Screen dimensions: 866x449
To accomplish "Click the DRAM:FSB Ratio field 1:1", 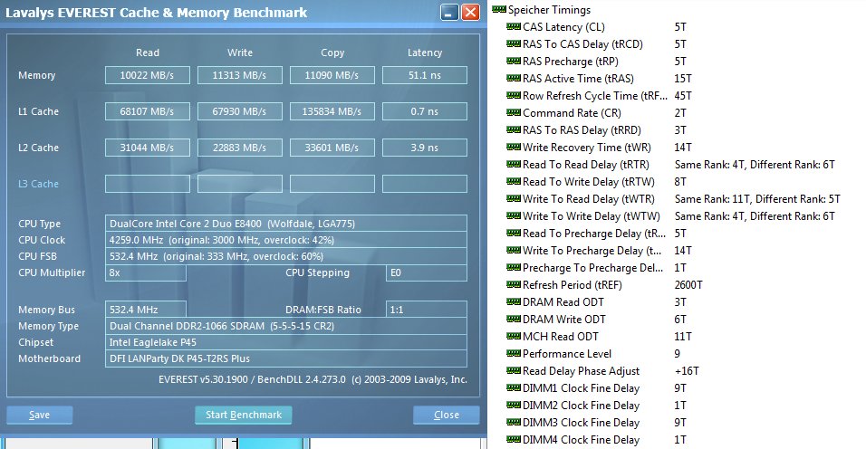I will tap(427, 310).
